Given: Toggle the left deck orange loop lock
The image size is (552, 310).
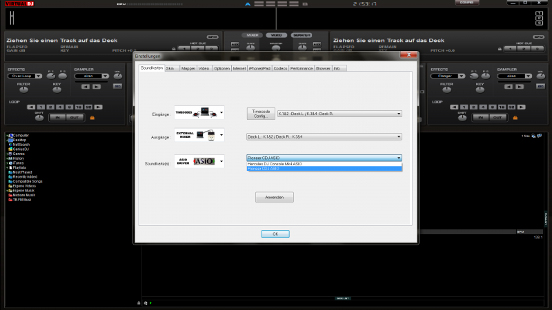Looking at the screenshot, I should pyautogui.click(x=92, y=118).
